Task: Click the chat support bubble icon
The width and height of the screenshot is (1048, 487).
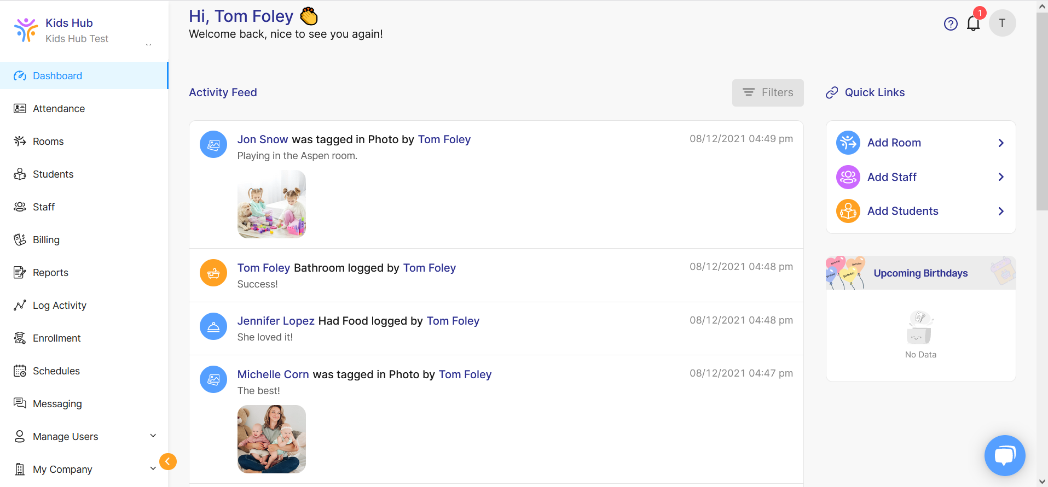Action: pyautogui.click(x=1004, y=455)
